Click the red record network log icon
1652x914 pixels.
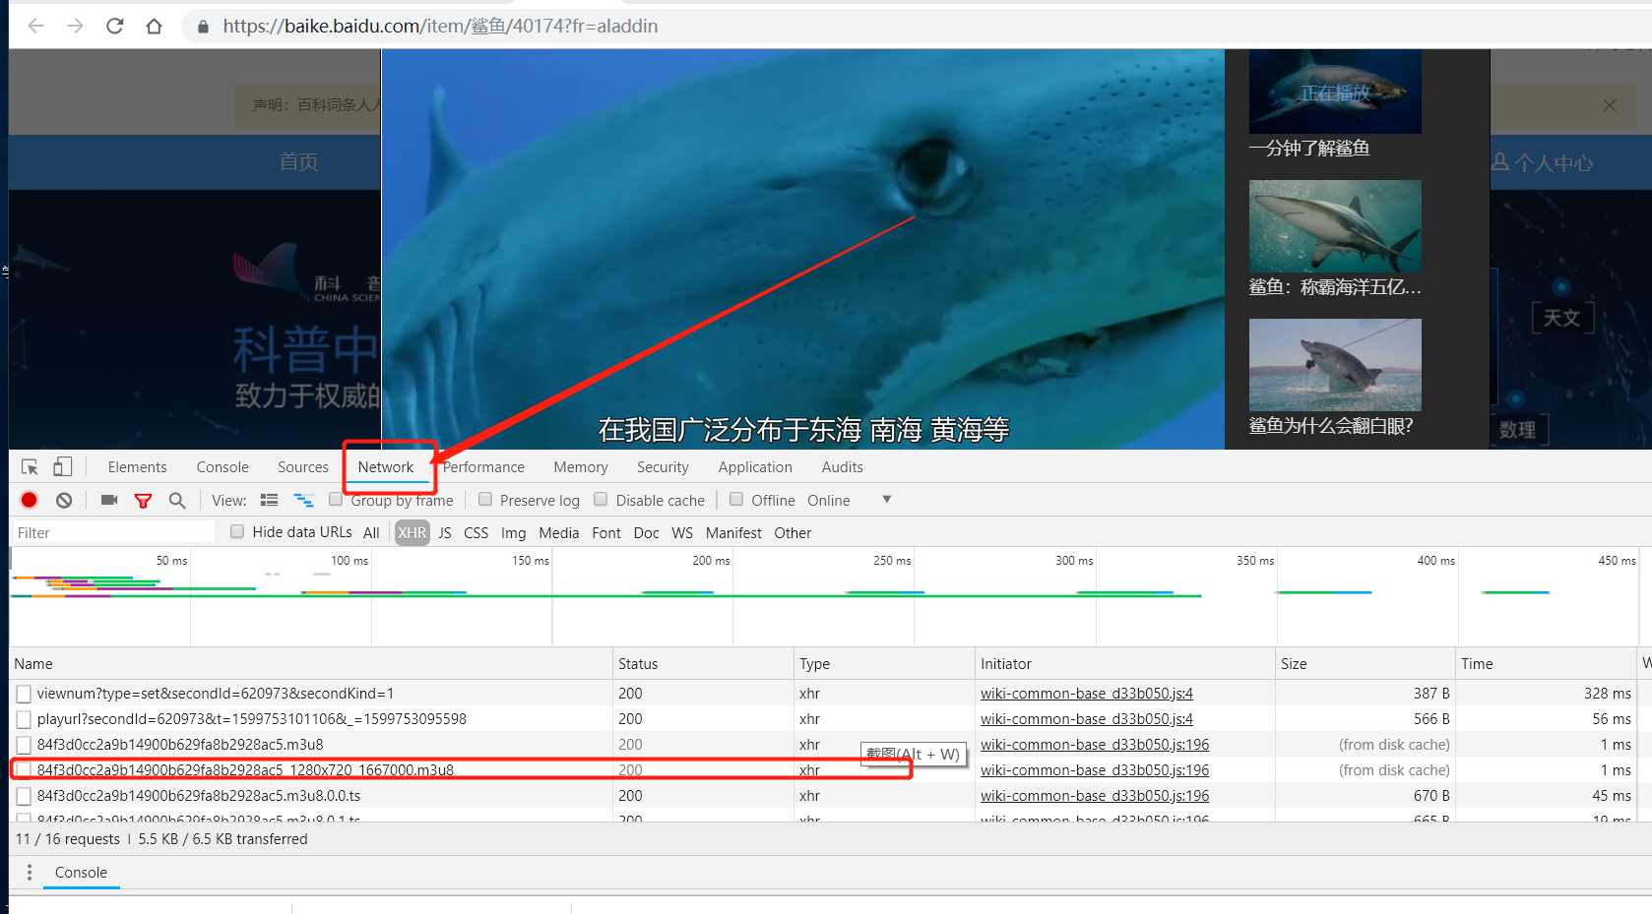(29, 500)
